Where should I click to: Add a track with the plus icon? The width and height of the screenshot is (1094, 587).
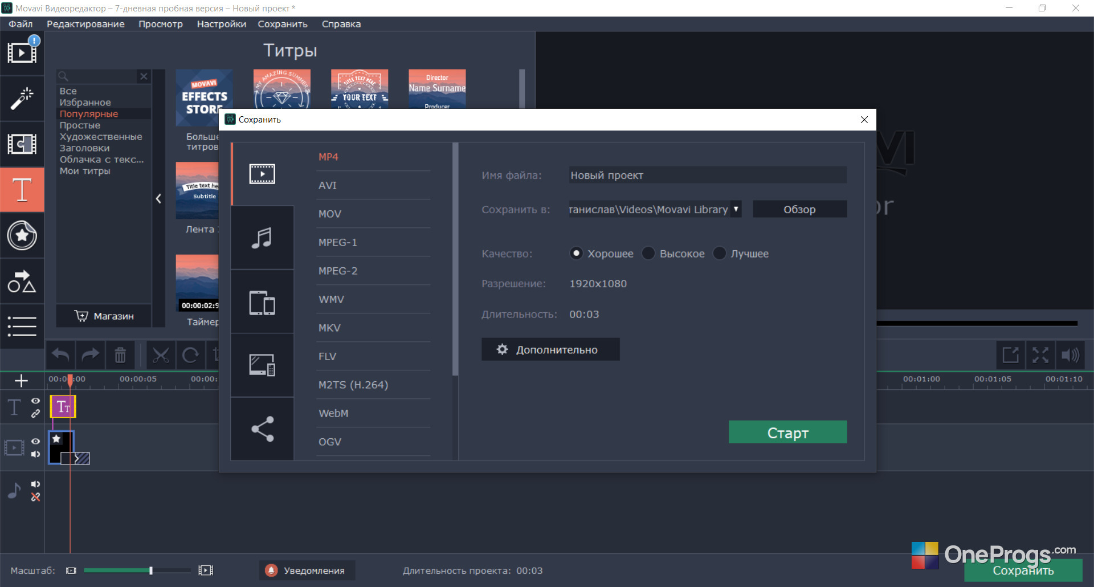(21, 381)
